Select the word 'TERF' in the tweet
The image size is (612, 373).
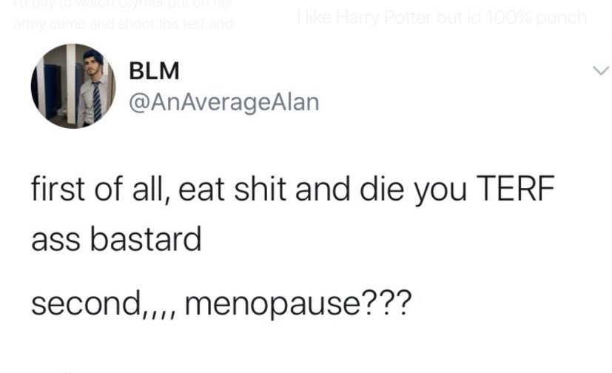(x=516, y=188)
